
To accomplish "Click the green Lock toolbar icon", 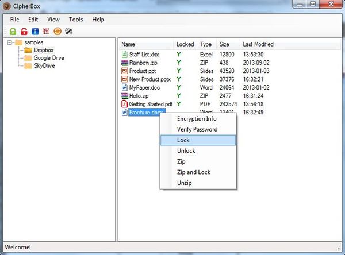I will 13,31.
